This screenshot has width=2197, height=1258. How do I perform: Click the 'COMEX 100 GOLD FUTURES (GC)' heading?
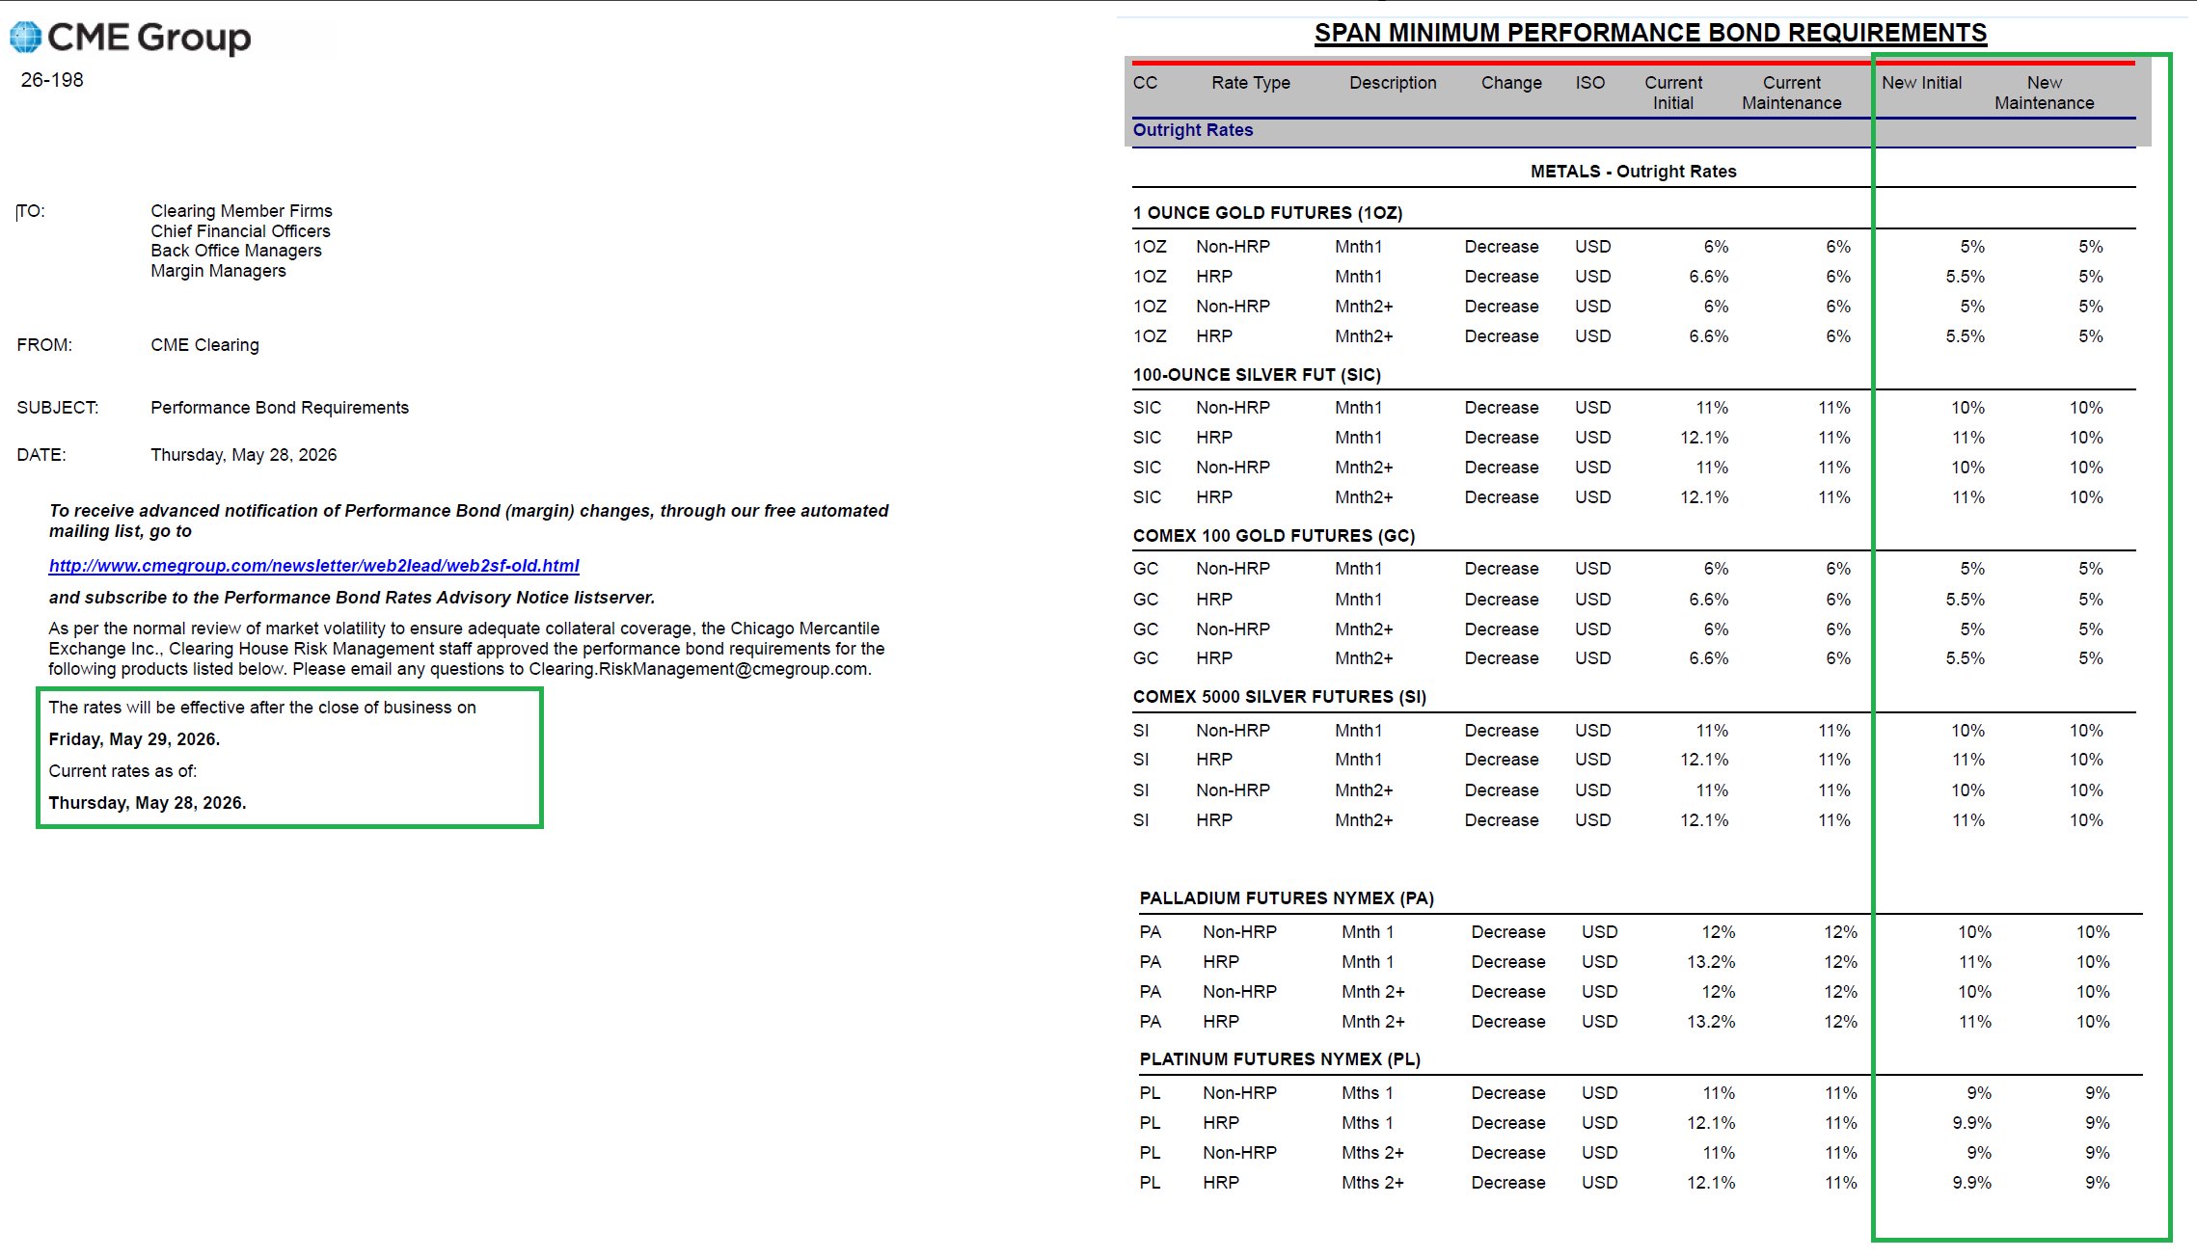click(1274, 536)
